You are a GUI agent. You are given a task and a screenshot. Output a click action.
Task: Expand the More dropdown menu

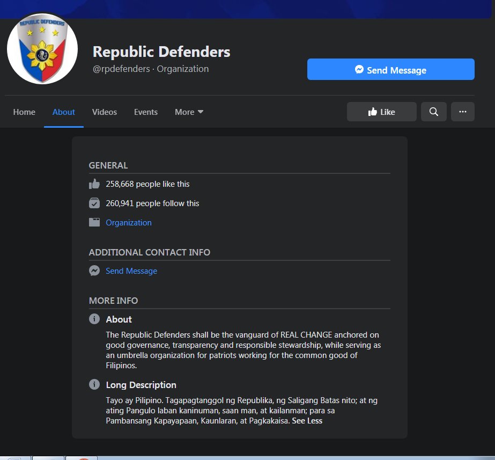pos(189,112)
